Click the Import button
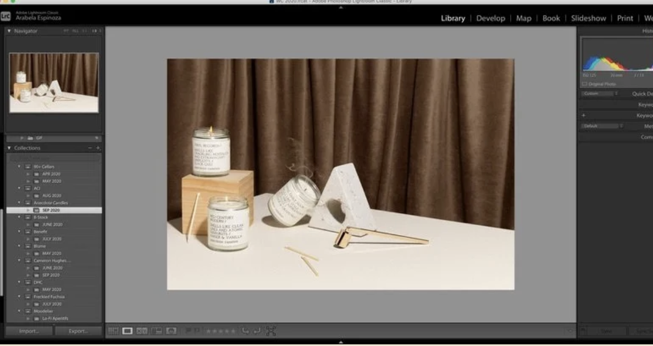 pos(29,331)
